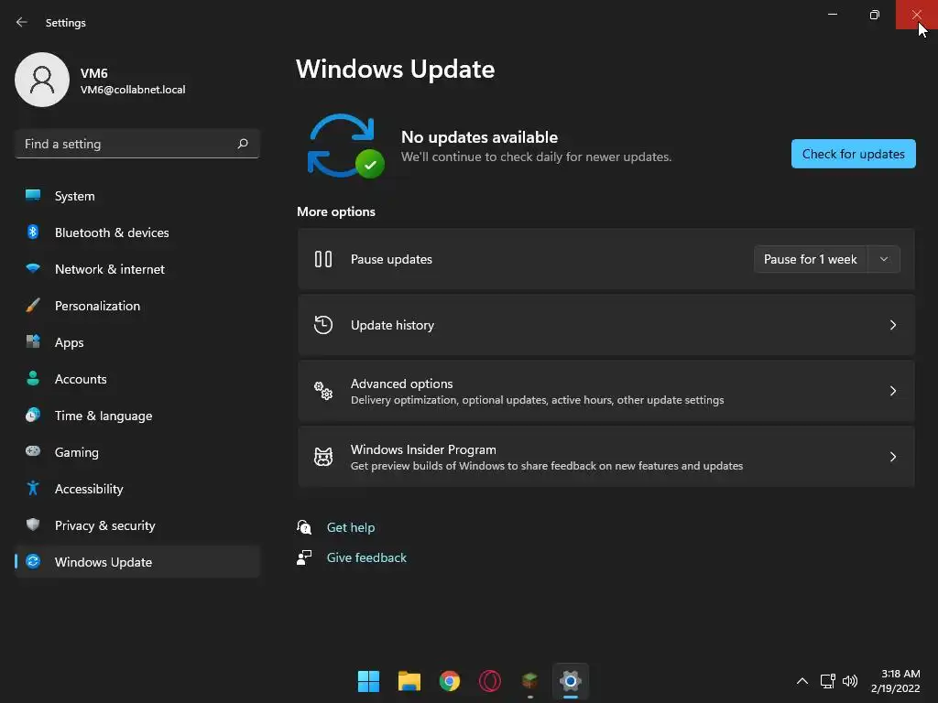This screenshot has width=938, height=703.
Task: Expand the pause duration dropdown arrow
Action: [884, 259]
